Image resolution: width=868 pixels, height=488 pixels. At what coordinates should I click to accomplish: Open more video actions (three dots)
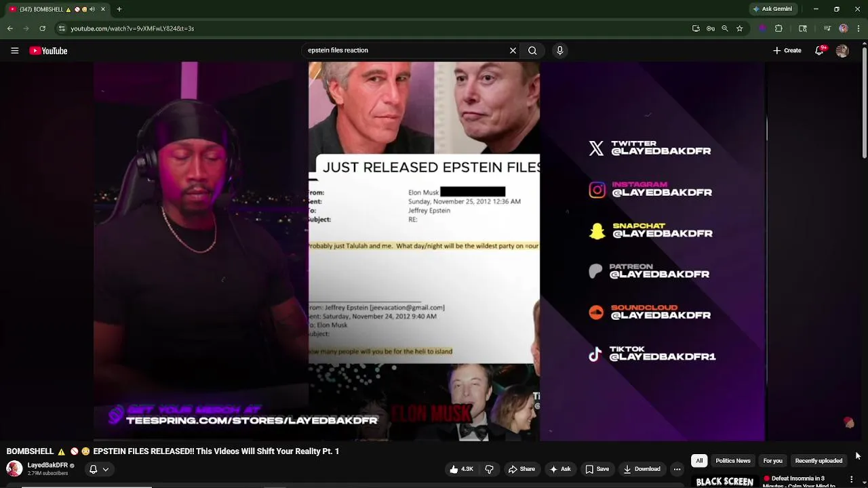click(677, 469)
